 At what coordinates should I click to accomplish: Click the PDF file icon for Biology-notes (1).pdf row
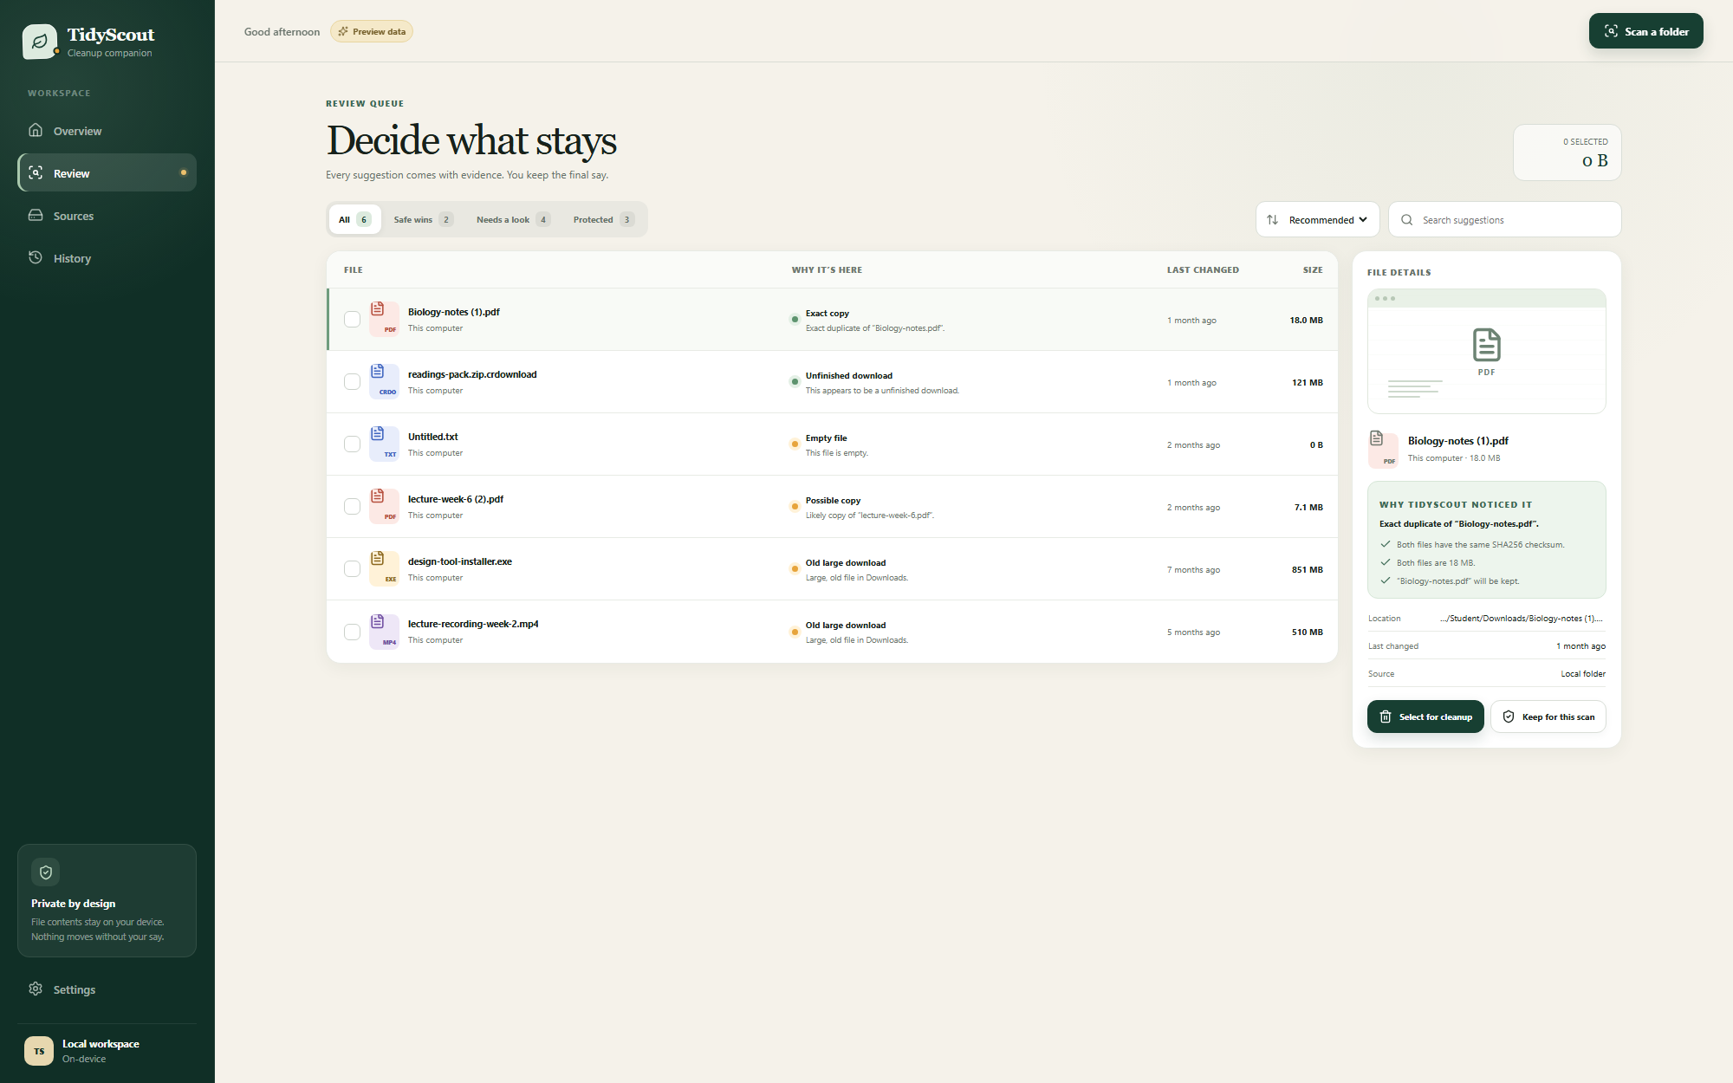(384, 318)
